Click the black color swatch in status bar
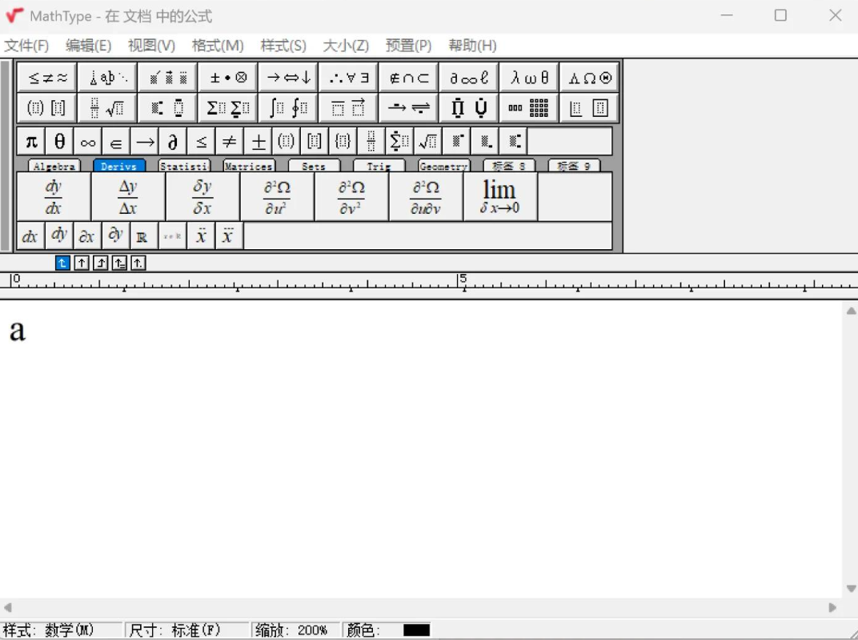Viewport: 858px width, 640px height. tap(416, 630)
